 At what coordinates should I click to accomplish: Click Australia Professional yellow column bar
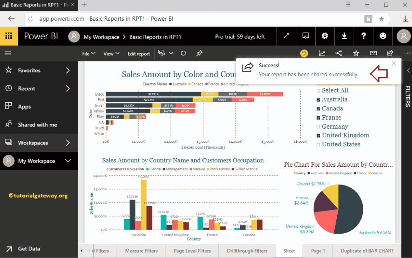click(144, 205)
